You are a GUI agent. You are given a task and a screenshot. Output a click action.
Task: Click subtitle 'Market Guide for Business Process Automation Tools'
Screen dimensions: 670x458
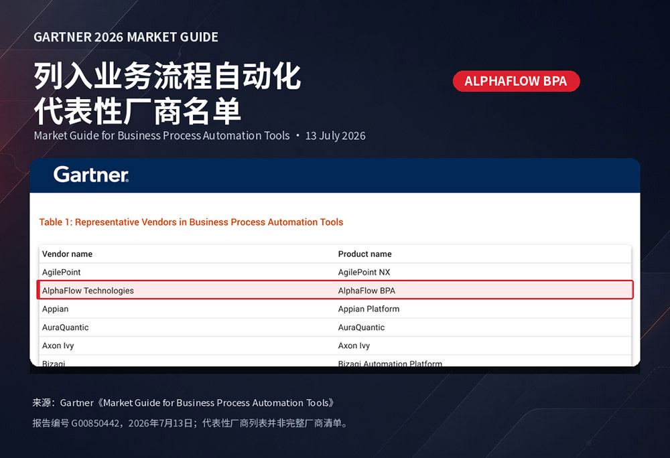click(162, 136)
